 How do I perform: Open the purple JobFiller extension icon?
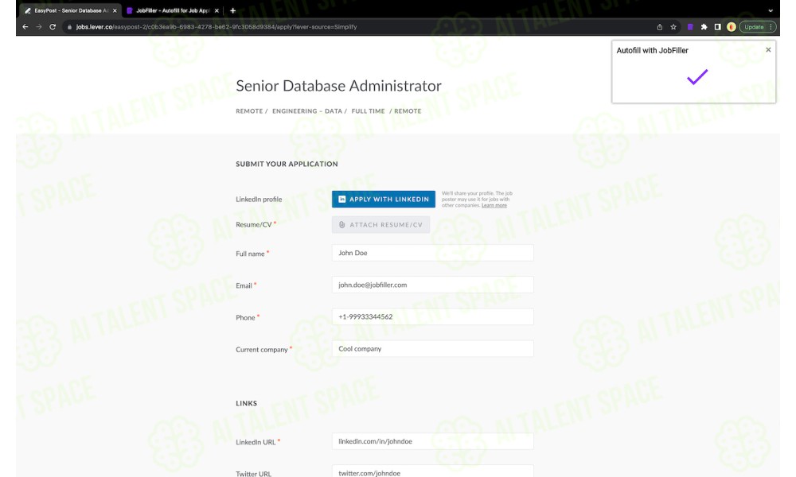pos(690,27)
